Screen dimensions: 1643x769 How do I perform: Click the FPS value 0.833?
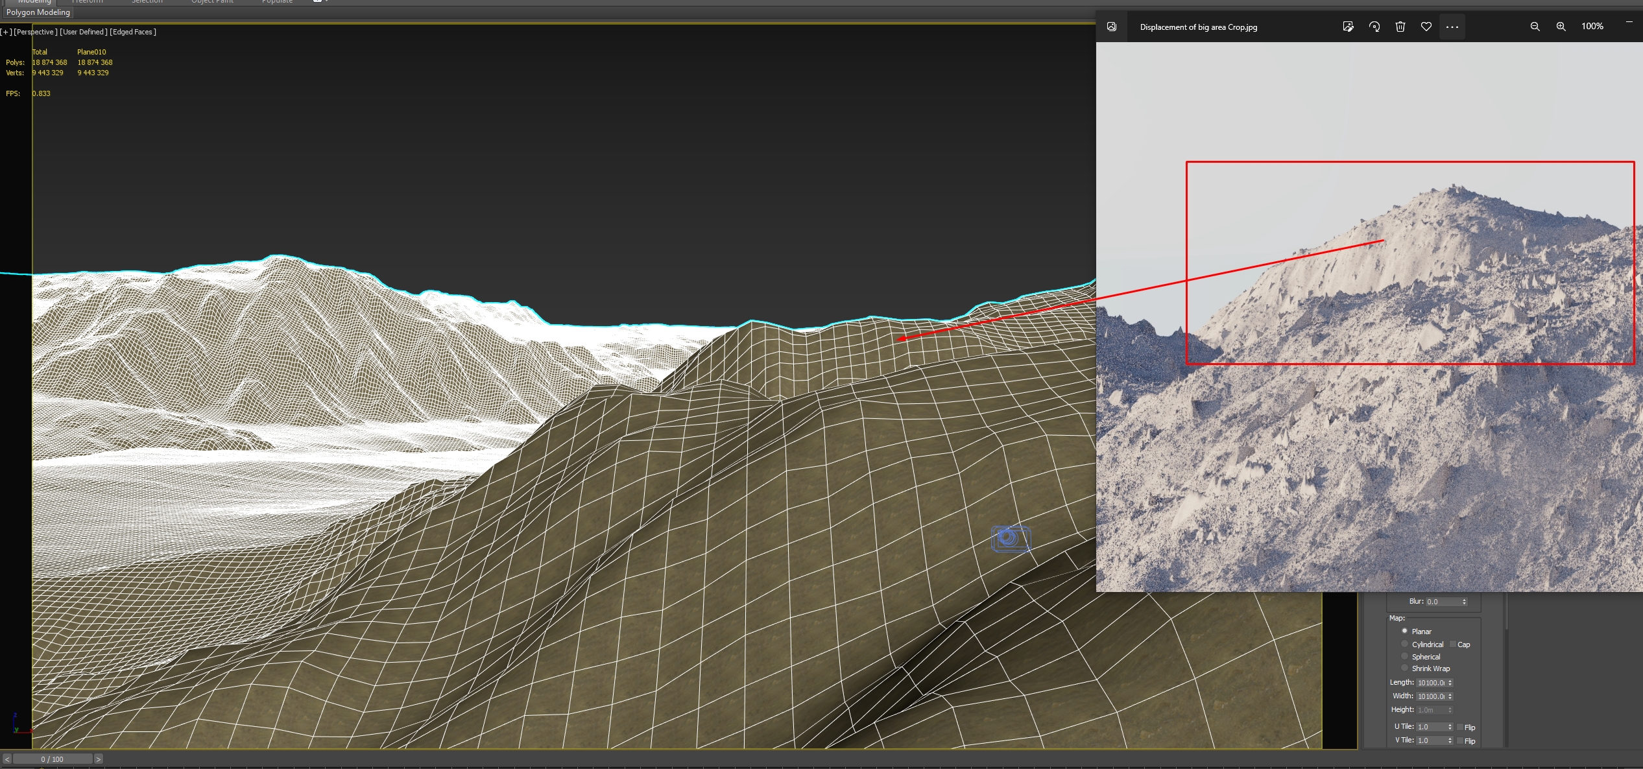point(41,93)
